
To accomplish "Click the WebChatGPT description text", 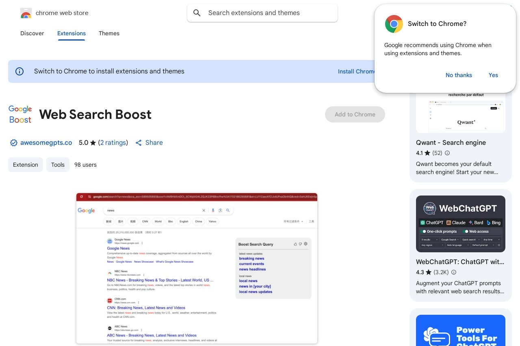I will (x=460, y=287).
